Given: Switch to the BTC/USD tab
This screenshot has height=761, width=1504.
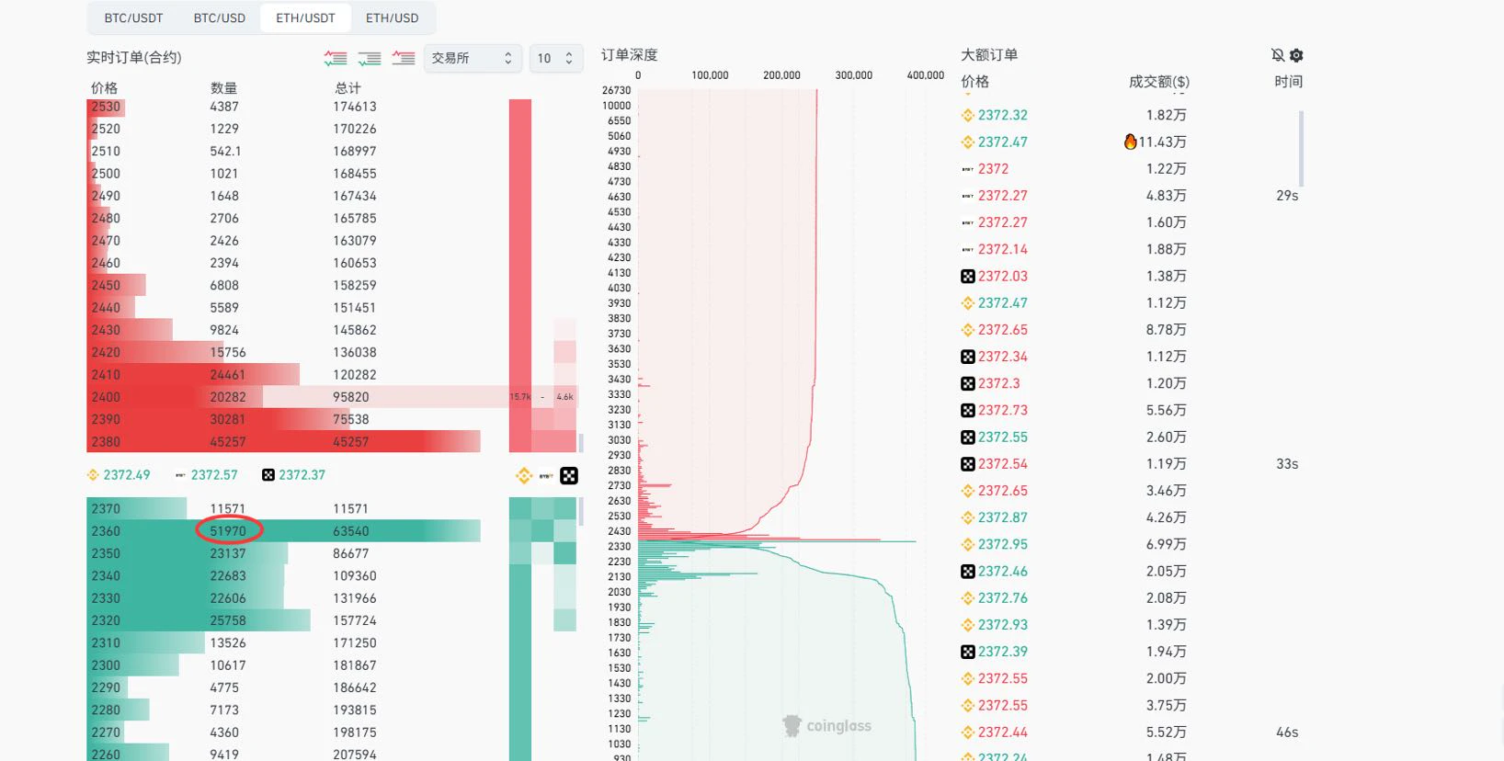Looking at the screenshot, I should [220, 17].
